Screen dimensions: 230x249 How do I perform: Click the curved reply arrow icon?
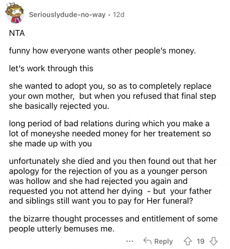[147, 241]
